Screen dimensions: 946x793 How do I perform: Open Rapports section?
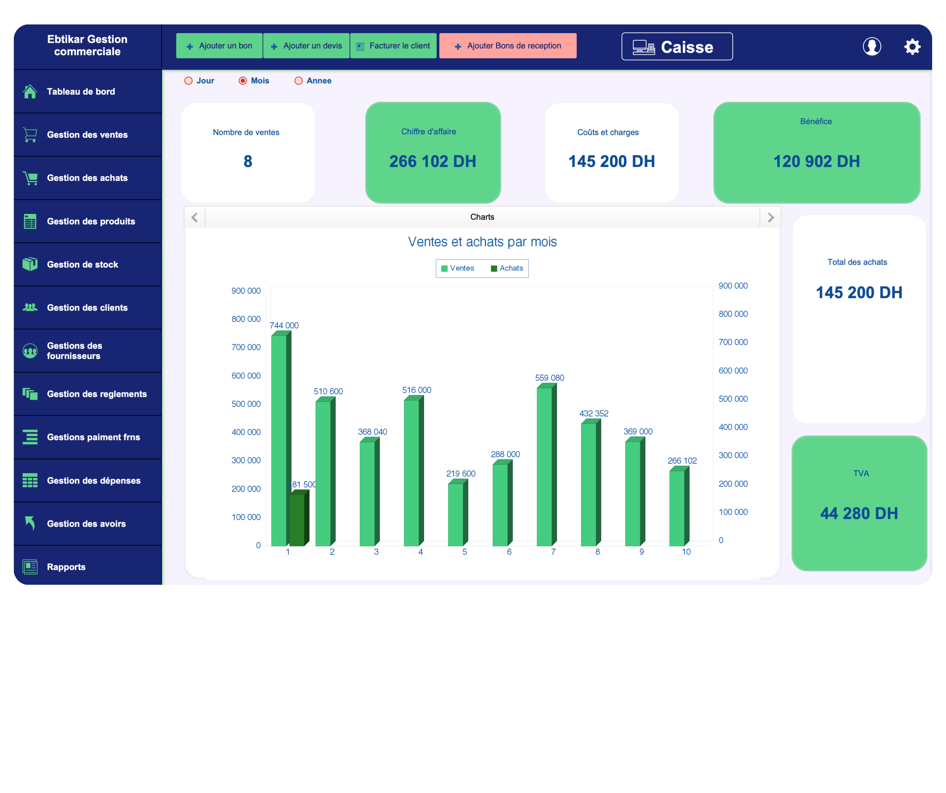(88, 565)
